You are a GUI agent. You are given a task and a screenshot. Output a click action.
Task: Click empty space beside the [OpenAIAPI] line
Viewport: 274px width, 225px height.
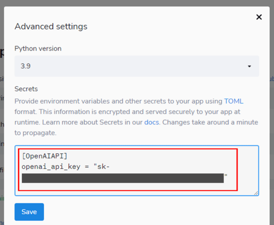tap(163, 156)
